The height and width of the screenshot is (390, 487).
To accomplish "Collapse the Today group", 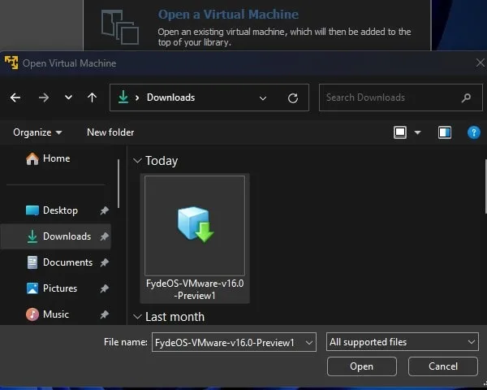I will coord(137,161).
